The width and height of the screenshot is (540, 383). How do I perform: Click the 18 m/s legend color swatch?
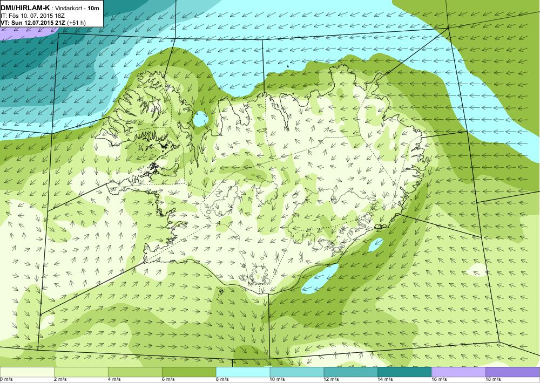point(513,372)
